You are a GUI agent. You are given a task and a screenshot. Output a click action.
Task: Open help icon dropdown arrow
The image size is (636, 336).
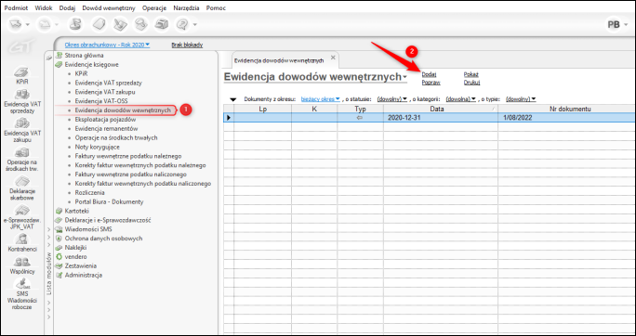(x=195, y=25)
